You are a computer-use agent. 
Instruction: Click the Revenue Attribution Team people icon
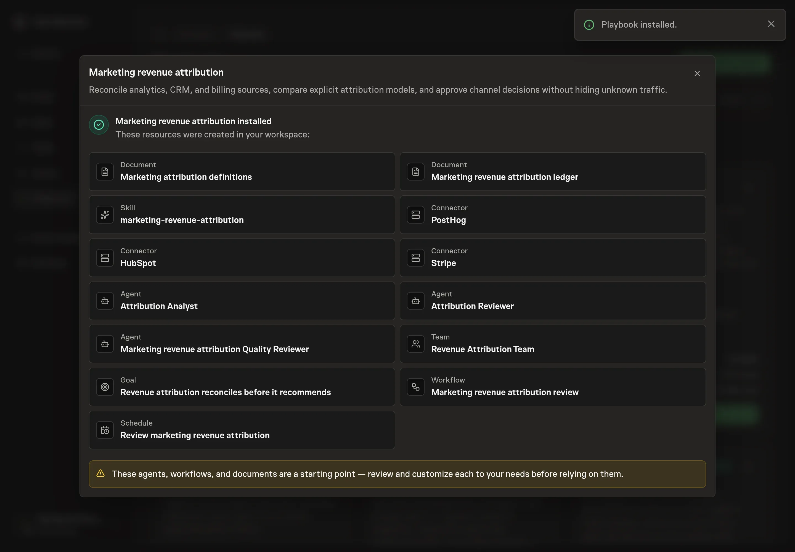tap(415, 344)
